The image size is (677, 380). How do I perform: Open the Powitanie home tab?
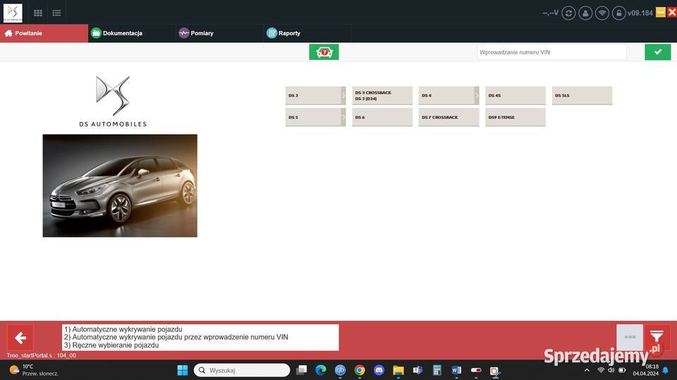click(x=44, y=33)
